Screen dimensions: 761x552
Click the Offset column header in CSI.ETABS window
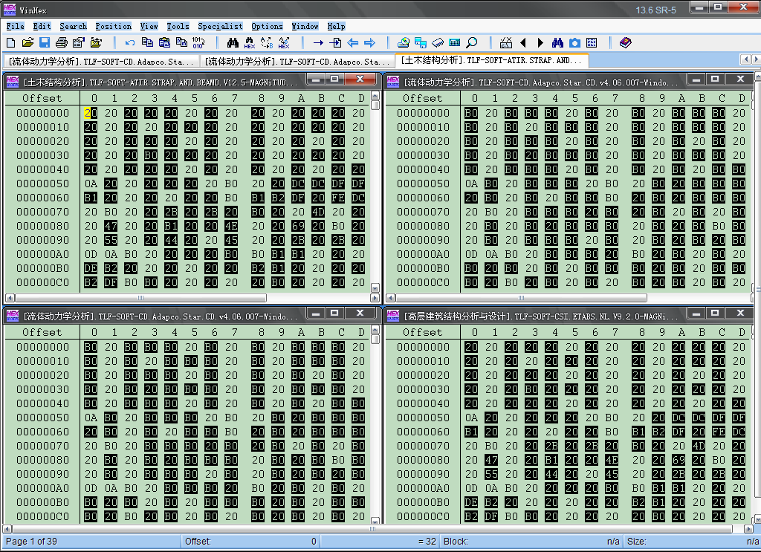pos(423,332)
